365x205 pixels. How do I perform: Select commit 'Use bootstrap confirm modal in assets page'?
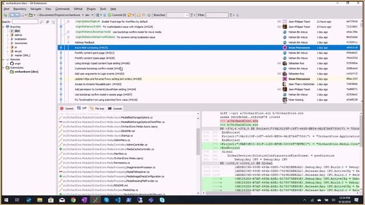pyautogui.click(x=209, y=95)
